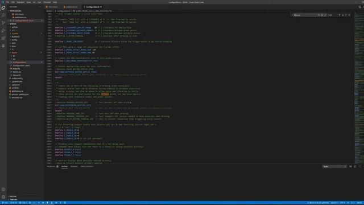Open the Run and Debug view
364x205 pixels.
[3, 30]
